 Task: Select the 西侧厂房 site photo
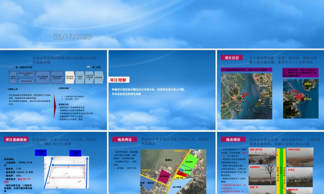262,190
